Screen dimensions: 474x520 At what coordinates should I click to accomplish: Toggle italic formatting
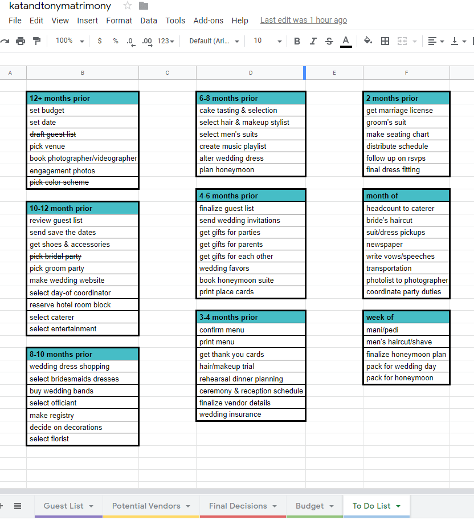313,41
